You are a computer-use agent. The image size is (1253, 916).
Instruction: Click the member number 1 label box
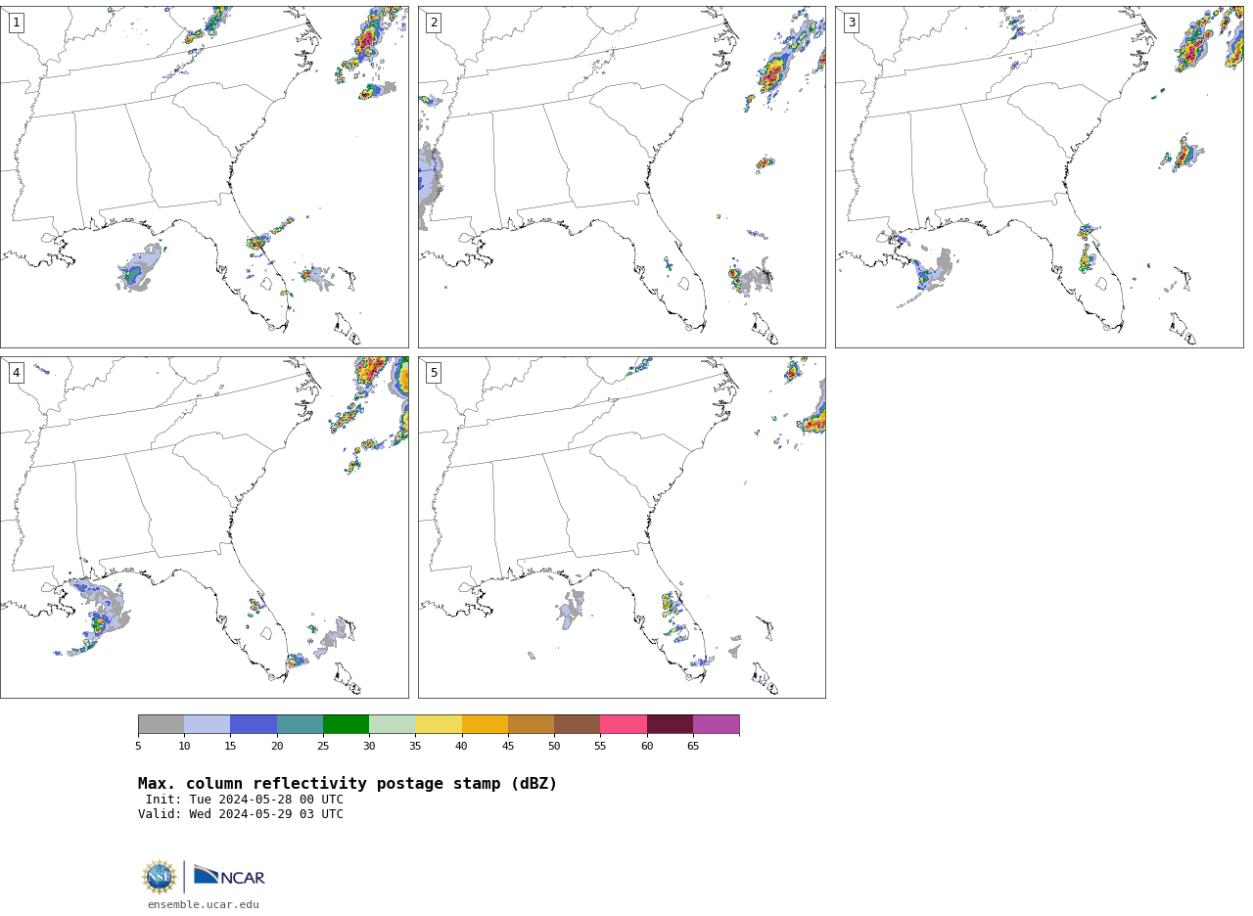pos(17,23)
